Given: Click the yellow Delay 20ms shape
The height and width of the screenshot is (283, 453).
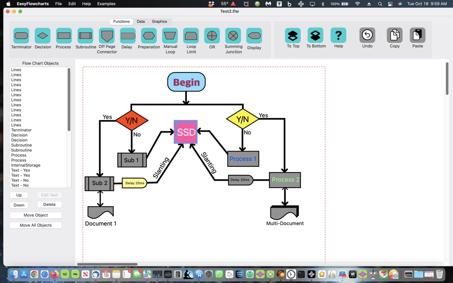Looking at the screenshot, I should [134, 183].
